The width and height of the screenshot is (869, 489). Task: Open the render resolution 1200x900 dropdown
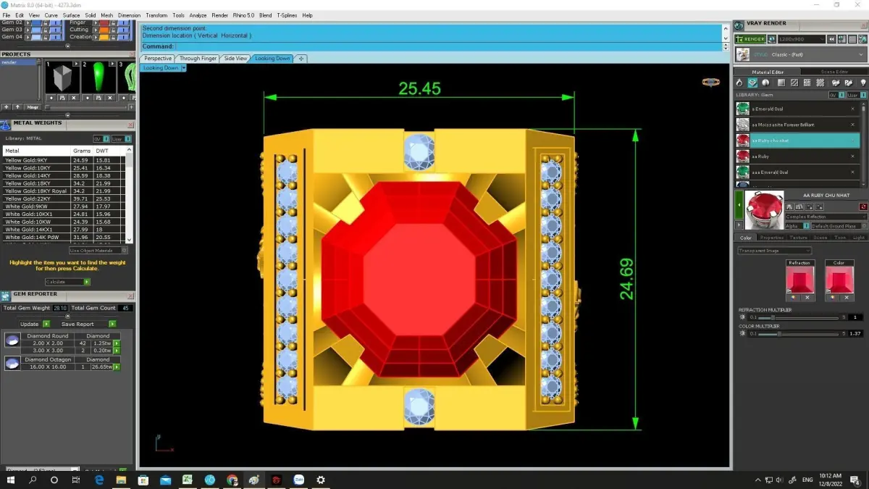click(802, 39)
